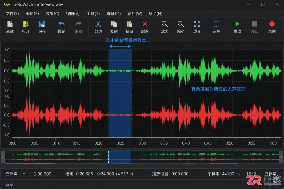Open a file with the 打开 icon
Image resolution: width=284 pixels, height=189 pixels.
[x=26, y=24]
